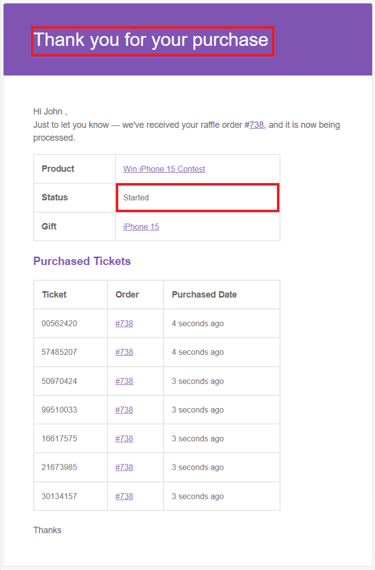Click the Thank you for your purchase header
This screenshot has width=375, height=570.
coord(151,40)
